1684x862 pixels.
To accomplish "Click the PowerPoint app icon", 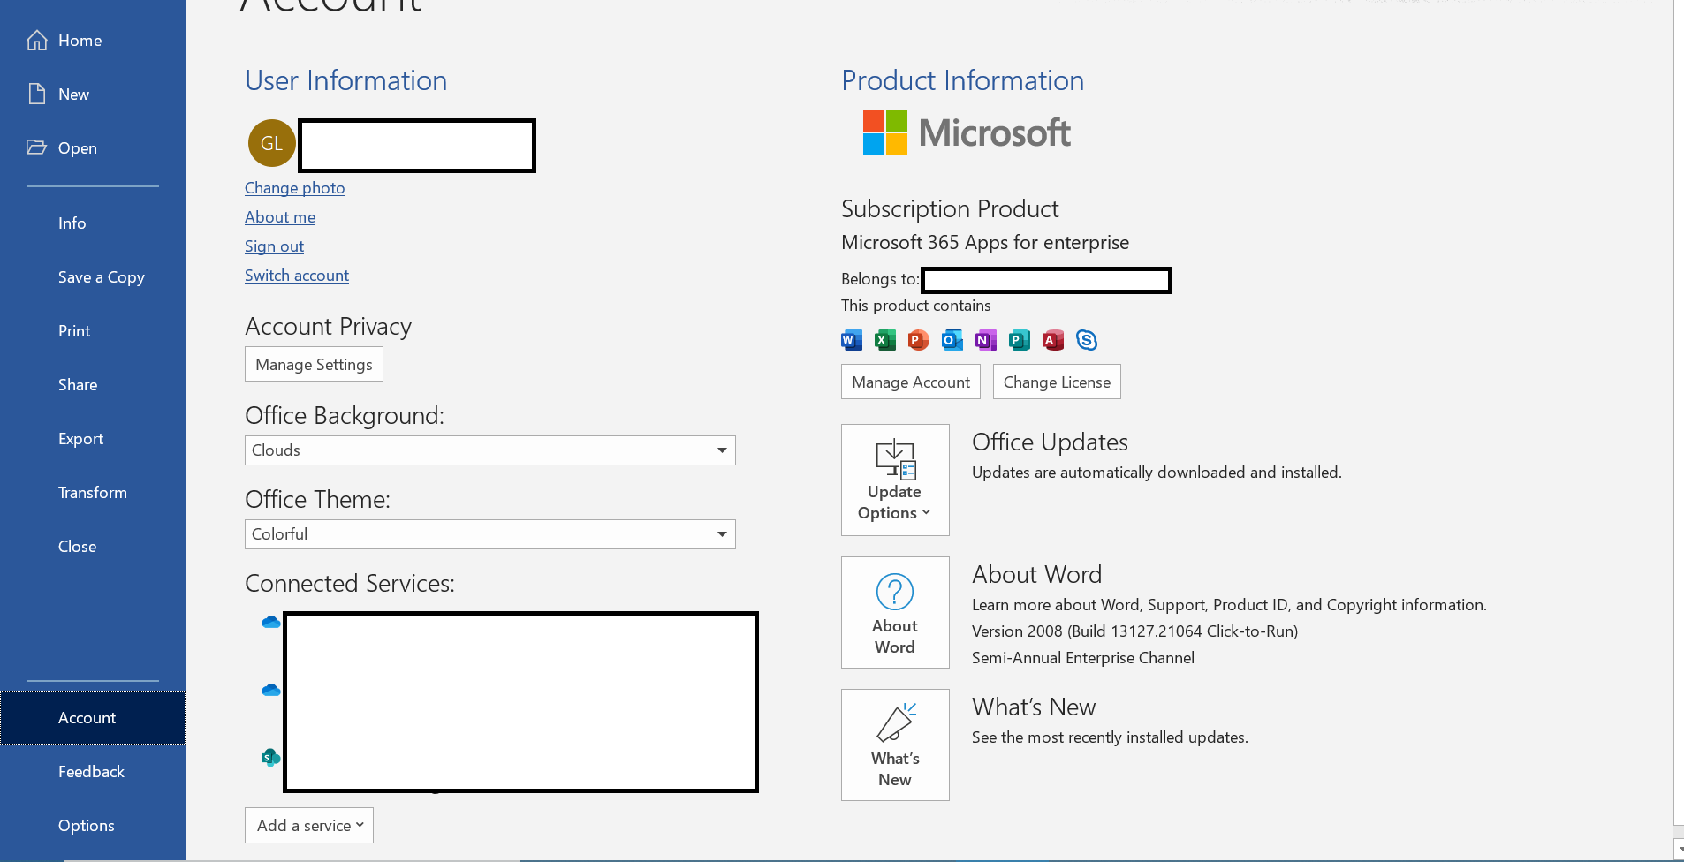I will click(x=919, y=340).
